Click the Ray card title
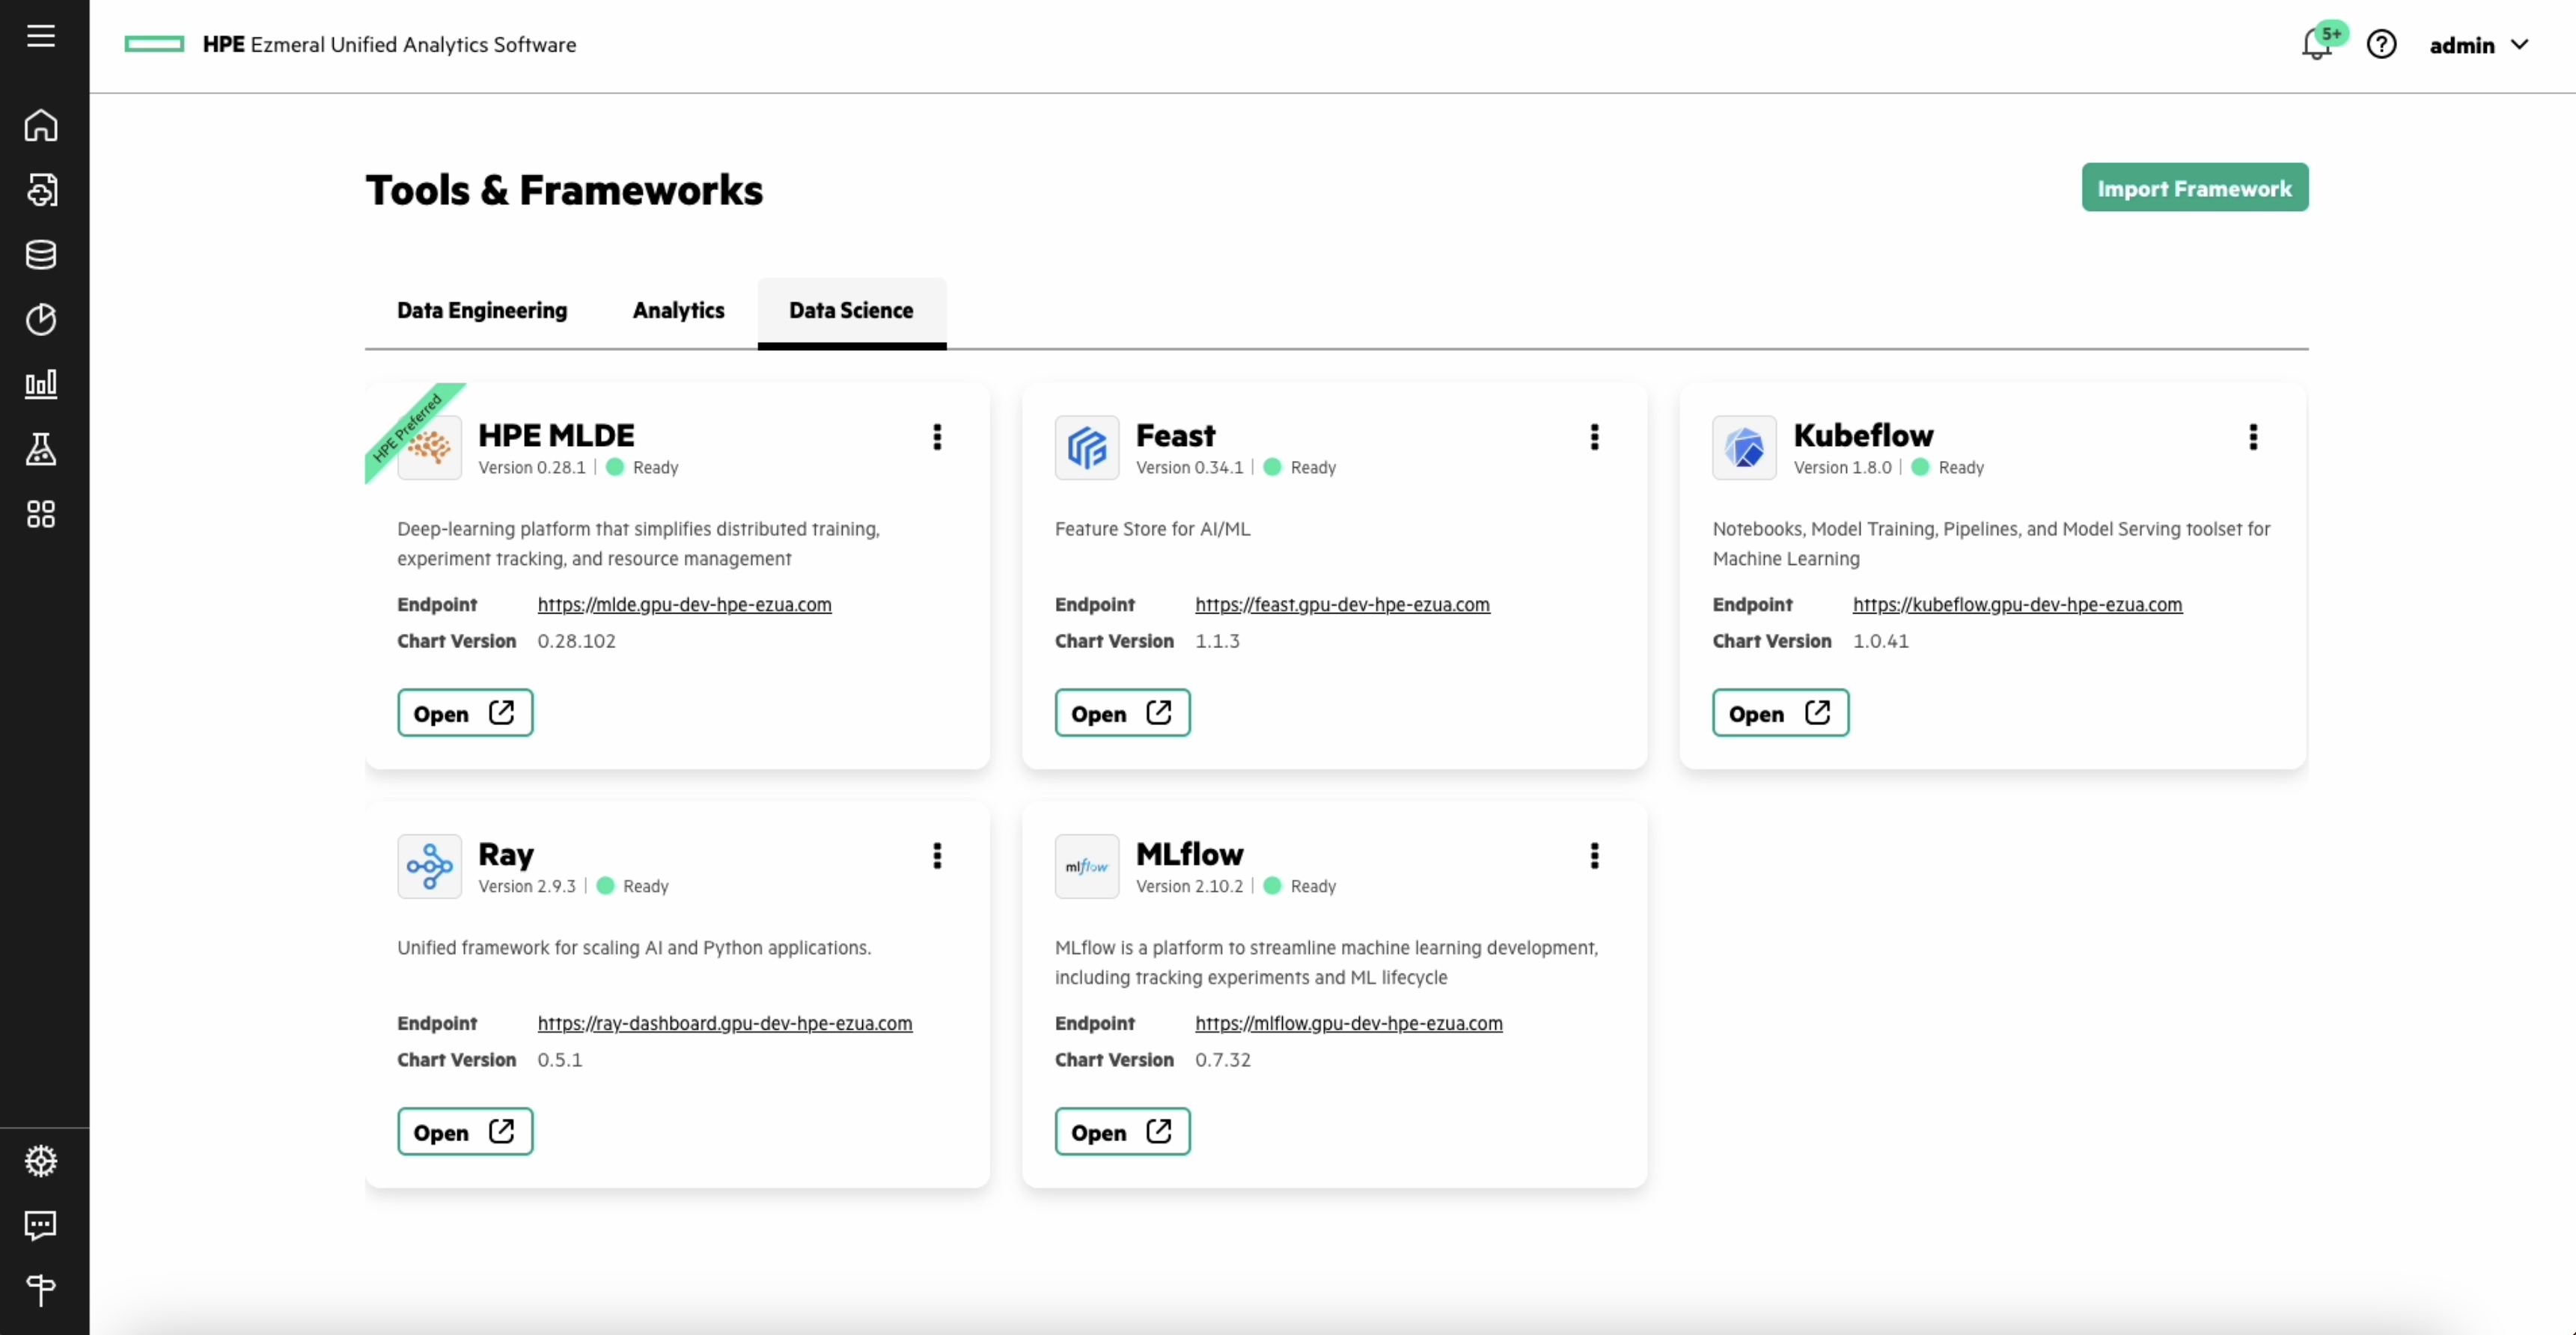The height and width of the screenshot is (1335, 2576). click(506, 856)
